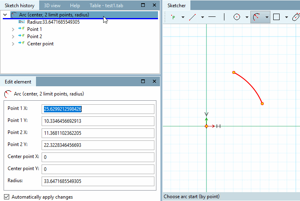Open the Arc tool dropdown arrow
This screenshot has height=201, width=300.
pos(266,17)
